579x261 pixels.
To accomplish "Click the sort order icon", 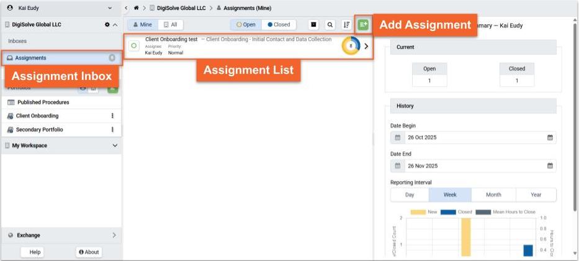I will coord(346,25).
